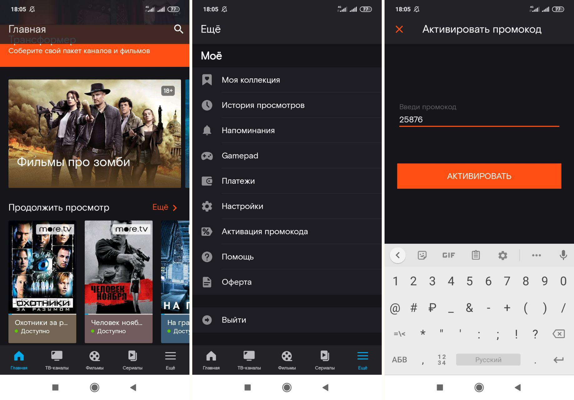Viewport: 574px width, 400px height.
Task: Tap the Активация промокода percent icon
Action: (x=207, y=232)
